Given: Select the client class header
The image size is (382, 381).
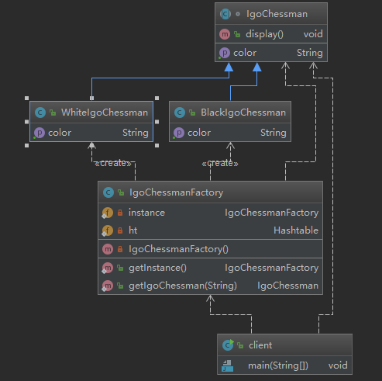Looking at the screenshot, I should [x=284, y=345].
